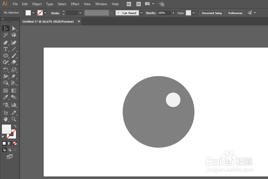The height and width of the screenshot is (179, 268).
Task: Select the Column Graph tool
Action: (x=14, y=105)
